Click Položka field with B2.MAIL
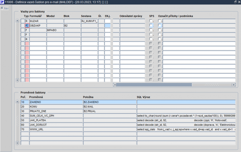This screenshot has height=152, width=241. (x=109, y=107)
